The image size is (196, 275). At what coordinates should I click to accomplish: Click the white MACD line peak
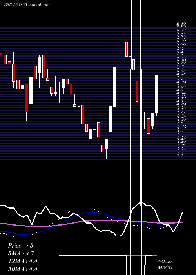click(141, 201)
